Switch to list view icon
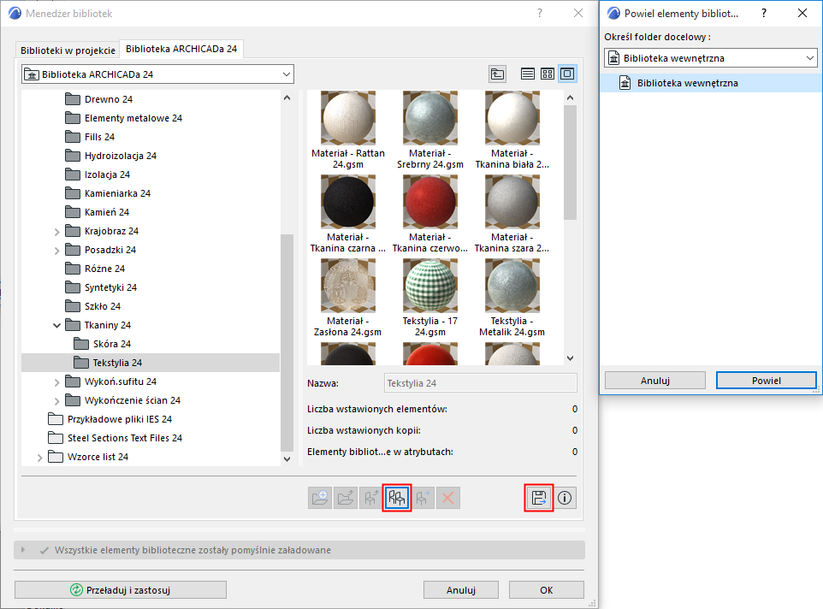This screenshot has height=609, width=823. [528, 74]
